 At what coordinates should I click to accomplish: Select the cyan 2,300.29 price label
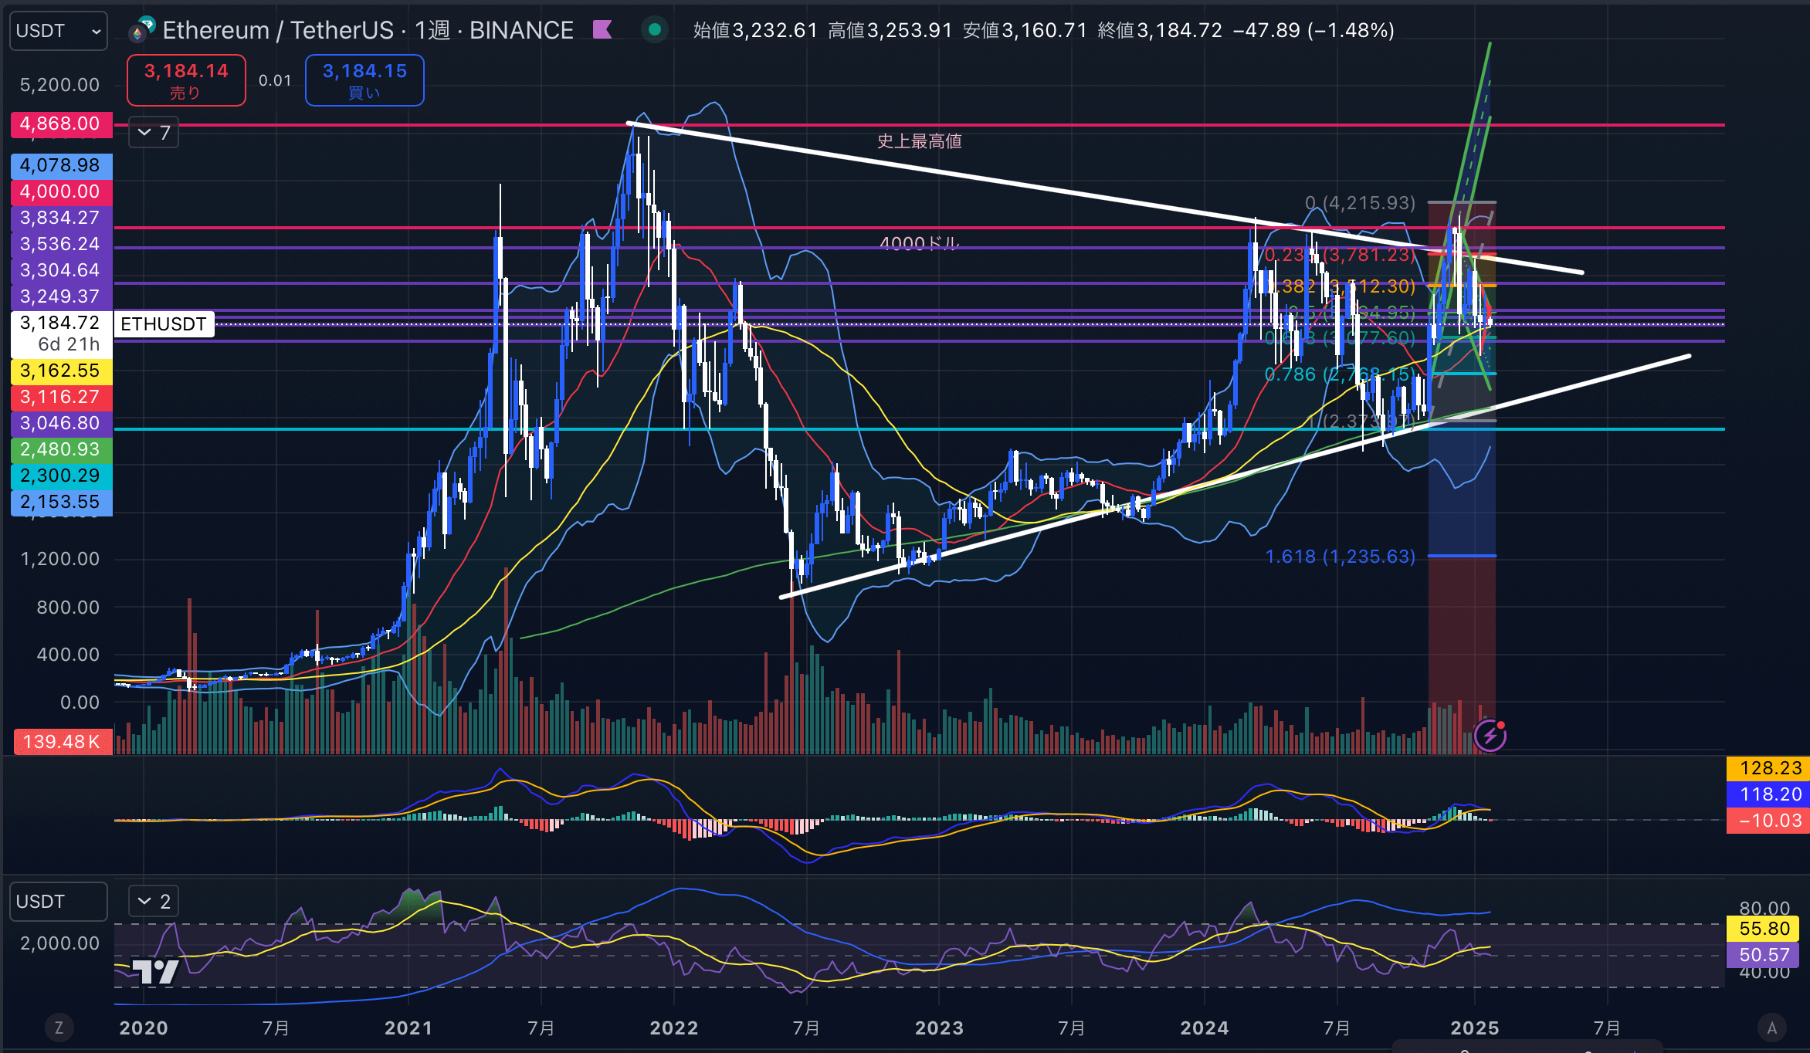point(61,476)
